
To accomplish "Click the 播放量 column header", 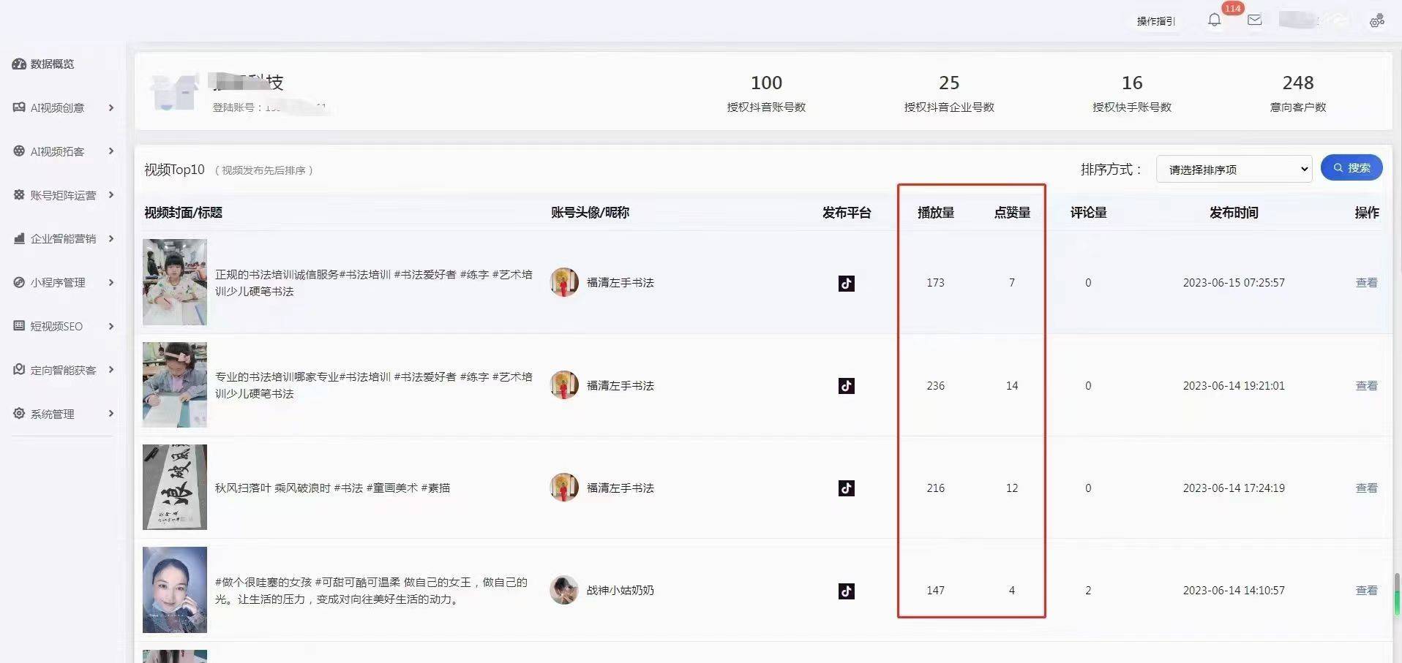I will tap(936, 213).
